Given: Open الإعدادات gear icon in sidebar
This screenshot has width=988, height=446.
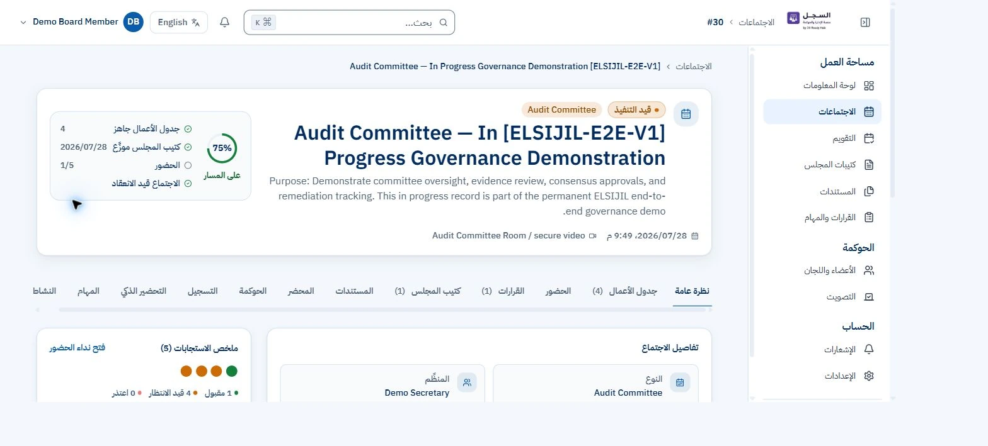Looking at the screenshot, I should (869, 376).
